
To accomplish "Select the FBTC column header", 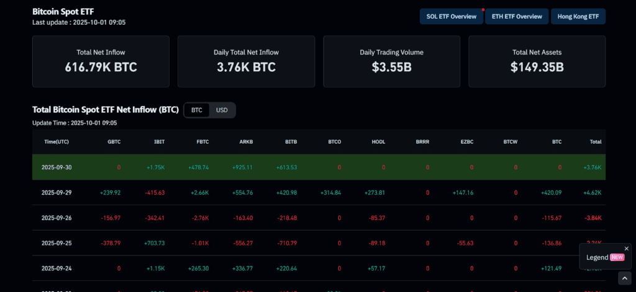I will pyautogui.click(x=202, y=142).
